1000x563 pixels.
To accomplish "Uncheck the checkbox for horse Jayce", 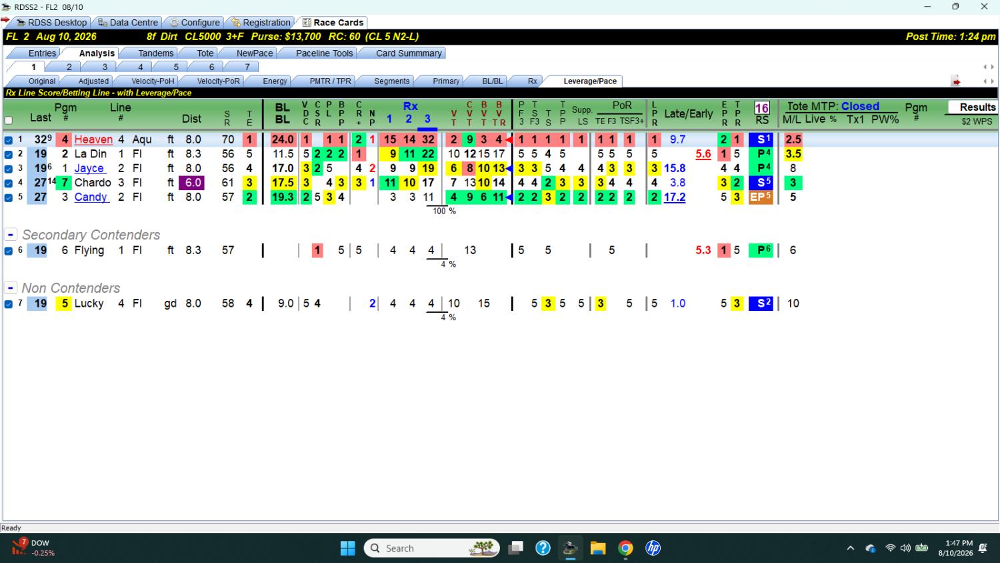I will pos(9,169).
